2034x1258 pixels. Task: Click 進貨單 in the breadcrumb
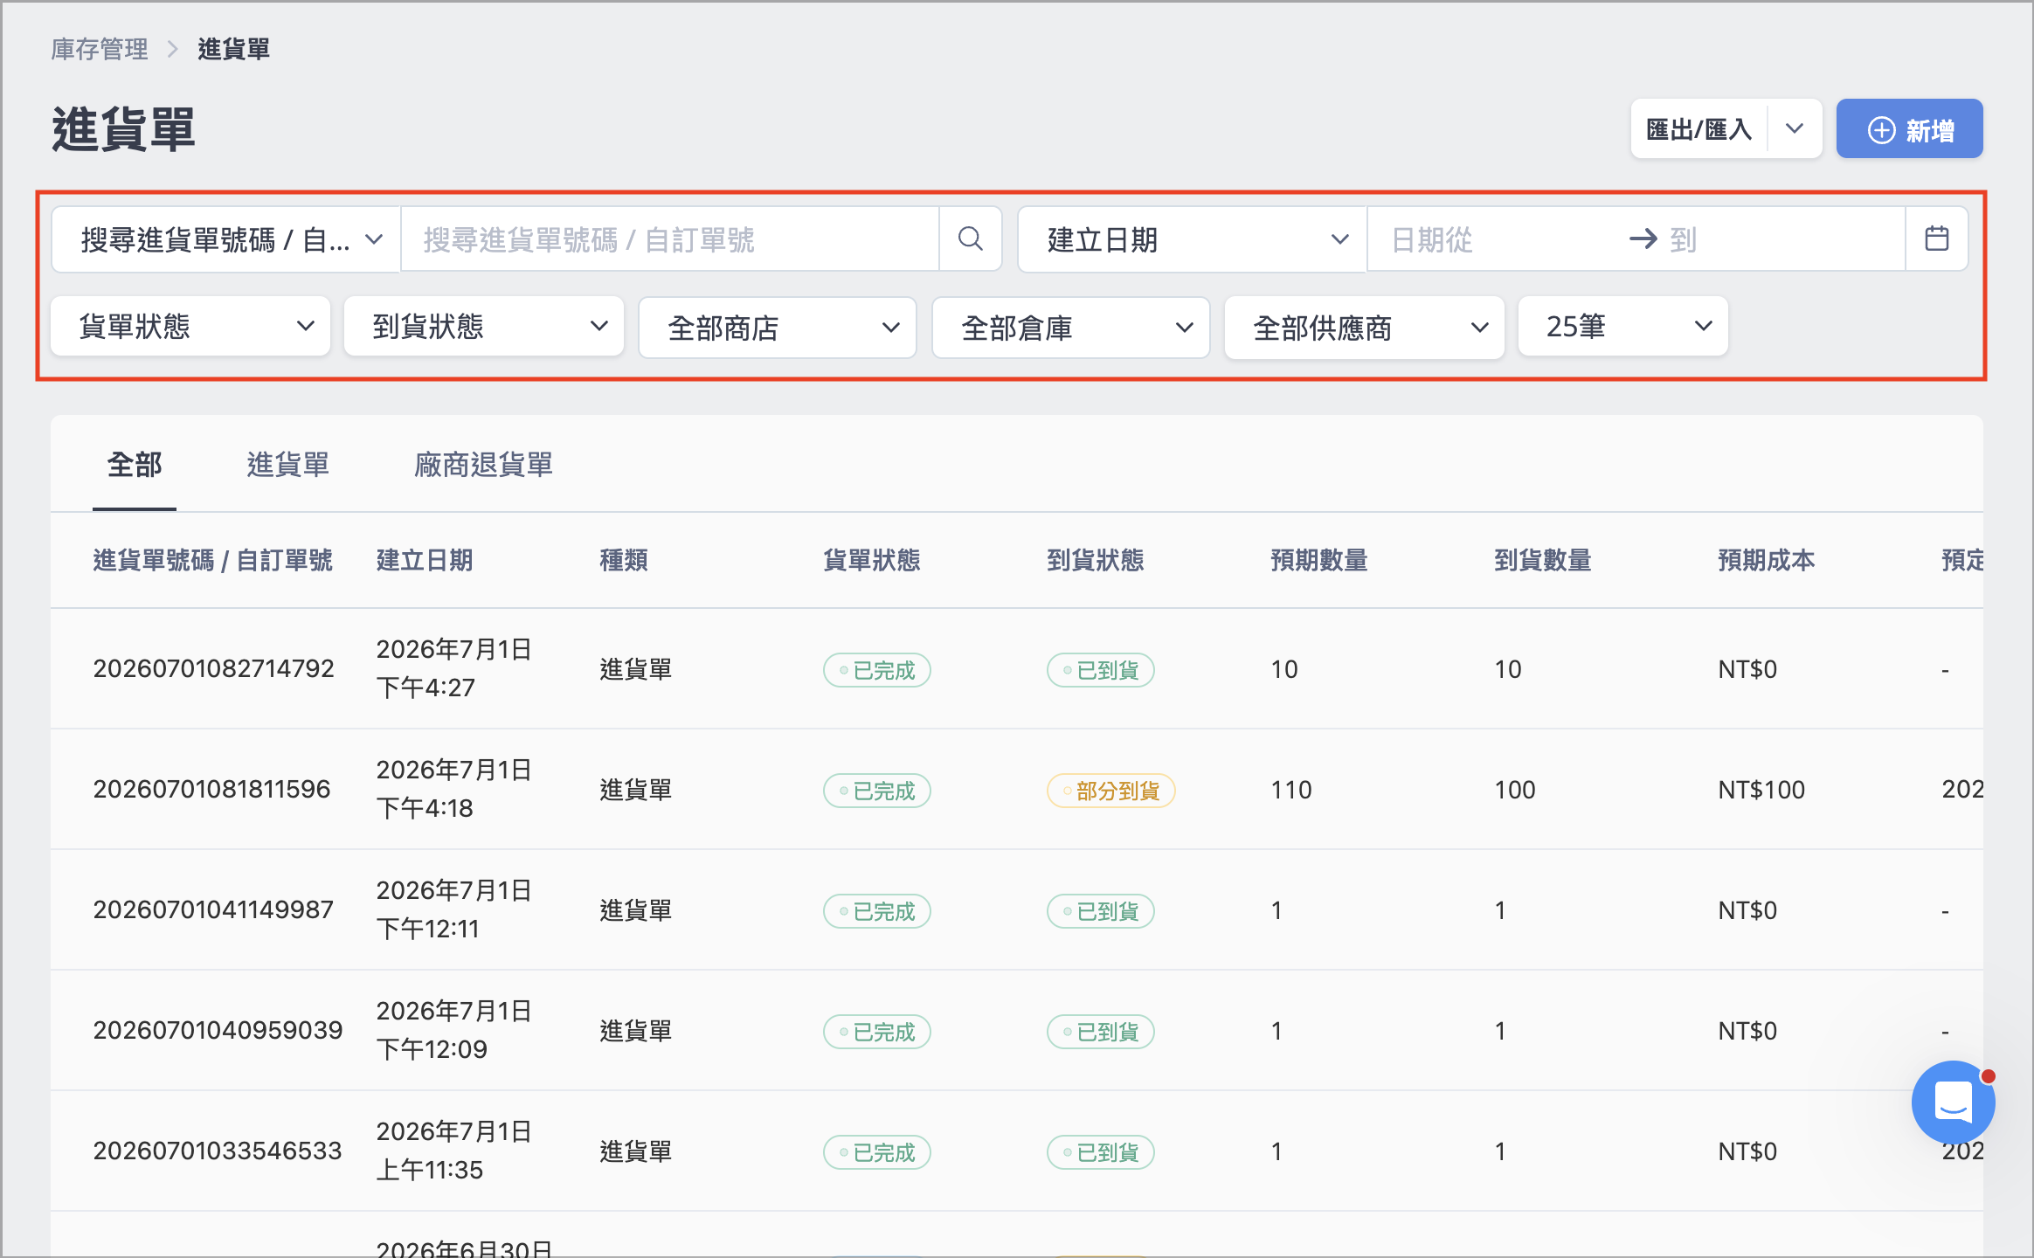233,49
